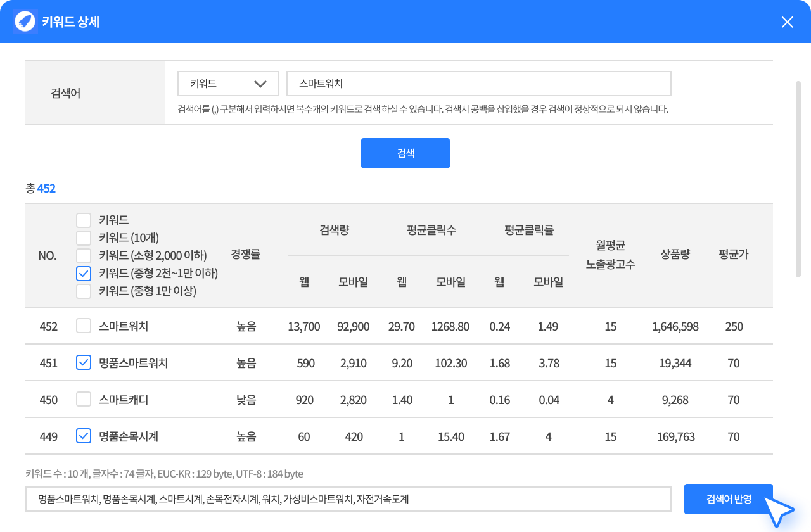Screen dimensions: 811x532
Task: Deselect the 명품손목시계 row checkbox
Action: coord(84,436)
